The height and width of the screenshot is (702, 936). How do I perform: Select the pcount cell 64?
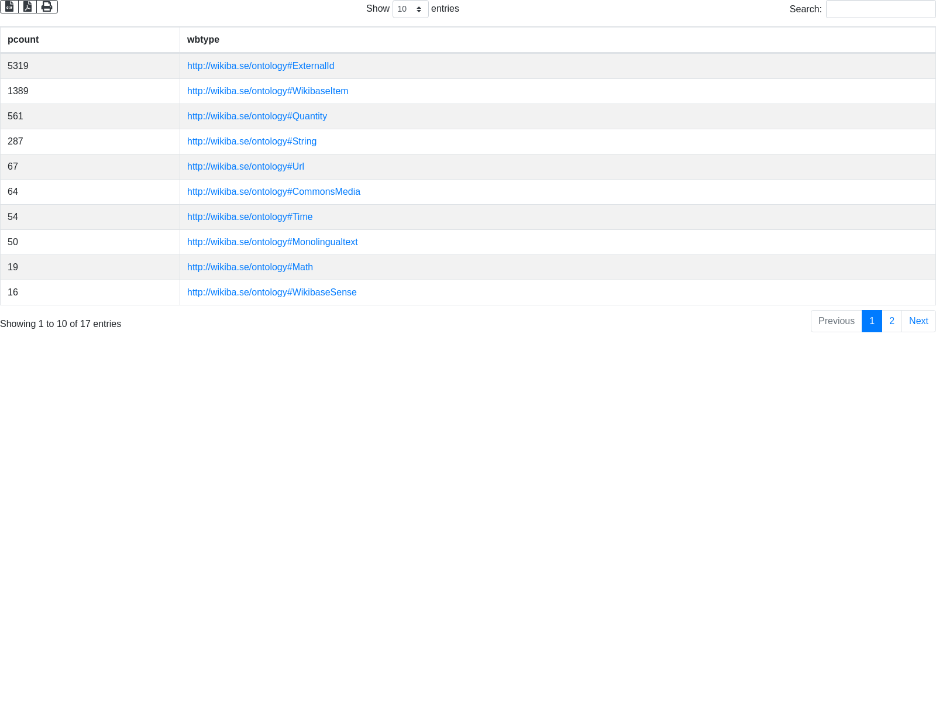click(x=90, y=192)
